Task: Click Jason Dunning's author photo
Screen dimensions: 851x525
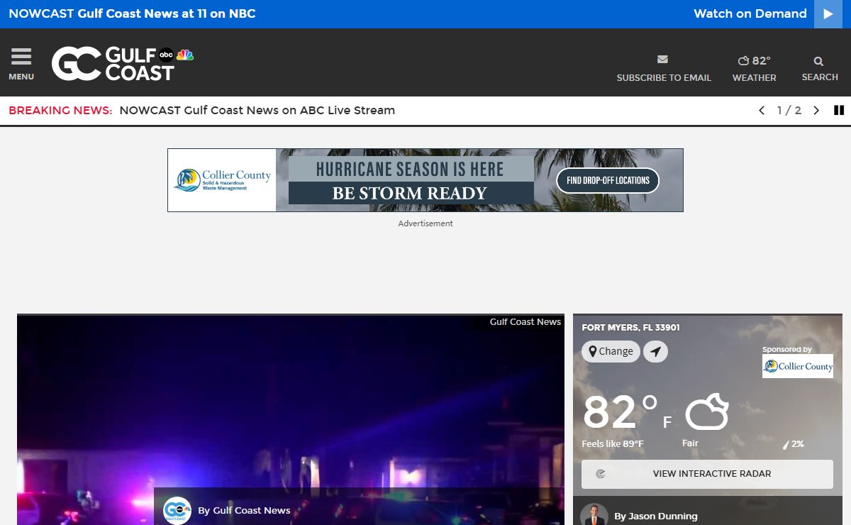Action: tap(594, 514)
